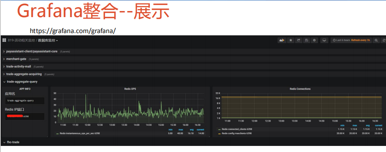This screenshot has width=386, height=152.
Task: Toggle Redis connected_clients 6398 legend series
Action: [237, 129]
